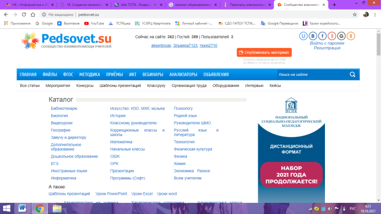Log in via the Yandex icon

click(332, 36)
